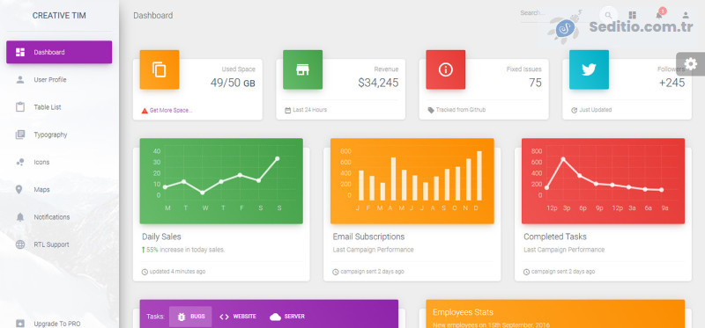Open notifications bell with red badge

659,14
